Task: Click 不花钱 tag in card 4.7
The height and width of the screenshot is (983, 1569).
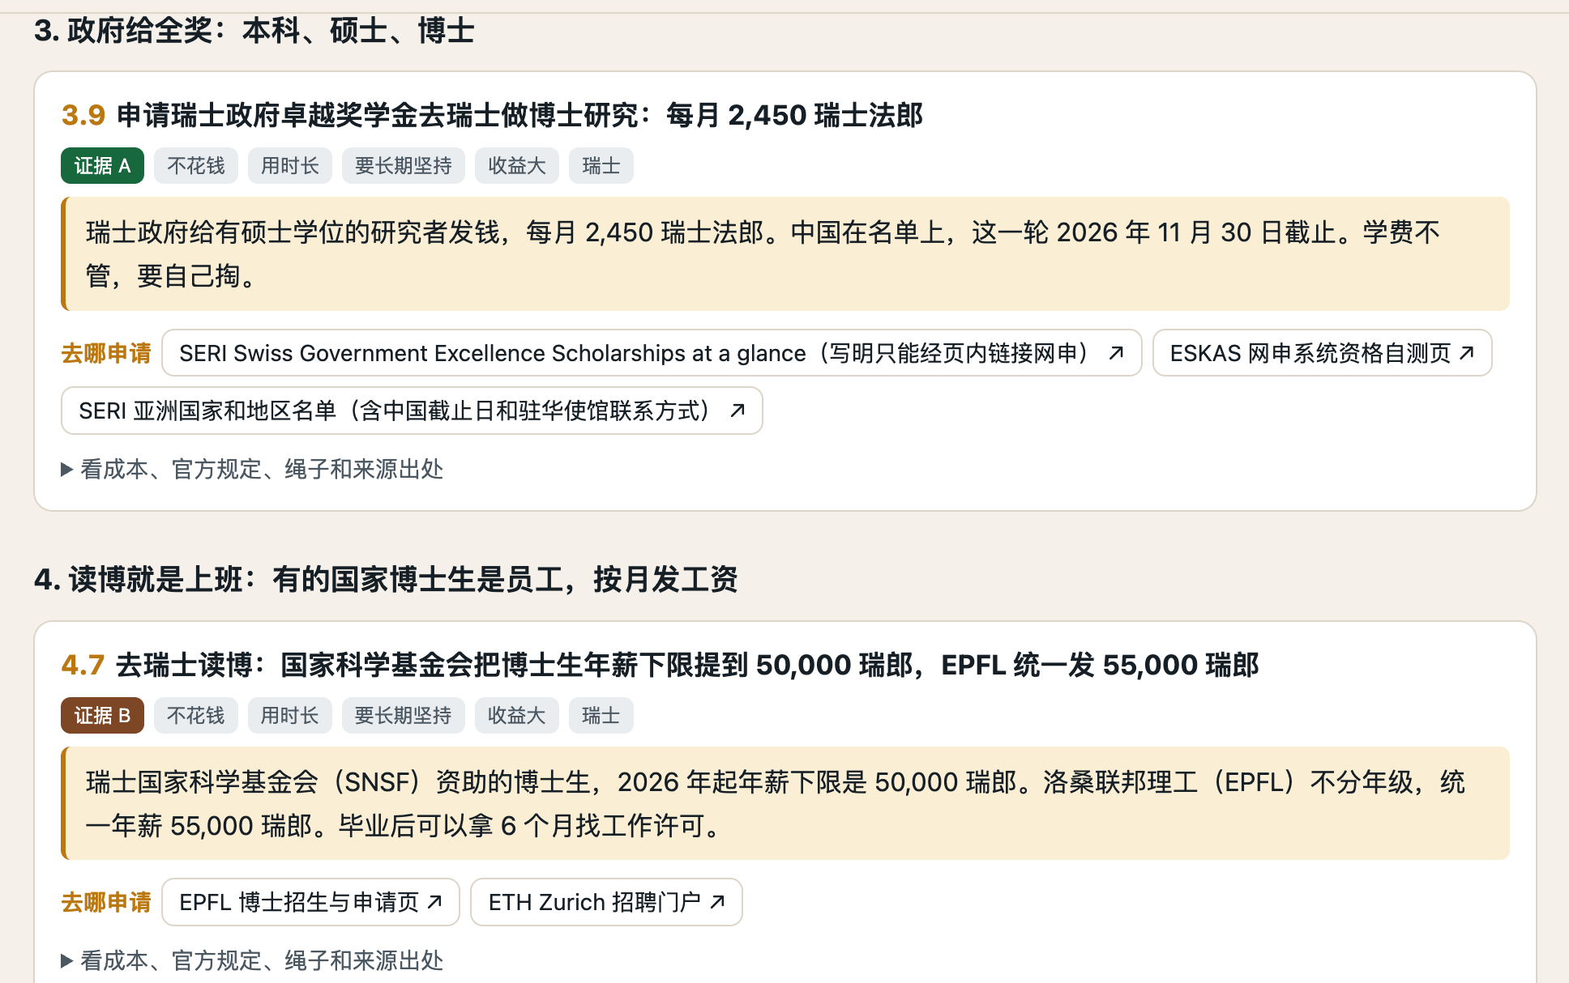Action: click(195, 716)
